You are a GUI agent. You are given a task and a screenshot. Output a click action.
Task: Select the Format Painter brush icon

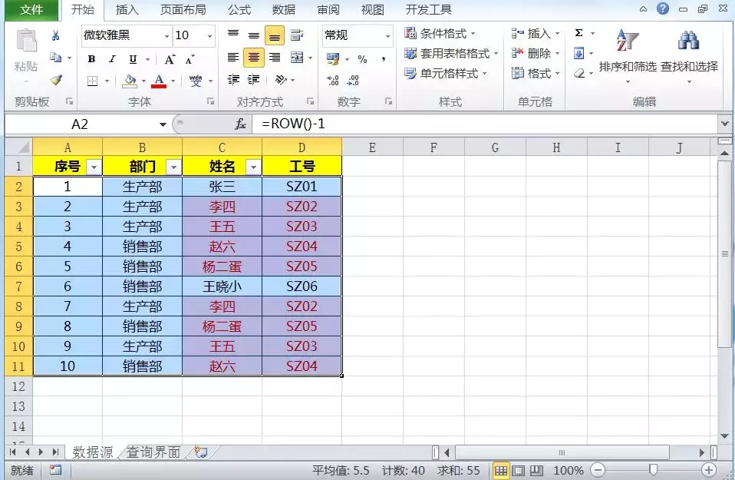point(56,80)
